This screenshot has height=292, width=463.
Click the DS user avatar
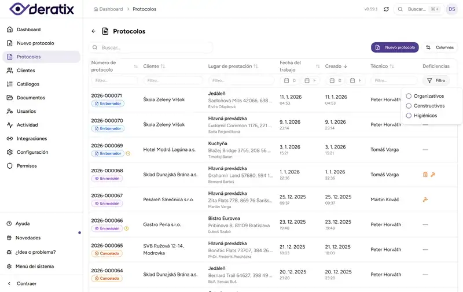451,9
